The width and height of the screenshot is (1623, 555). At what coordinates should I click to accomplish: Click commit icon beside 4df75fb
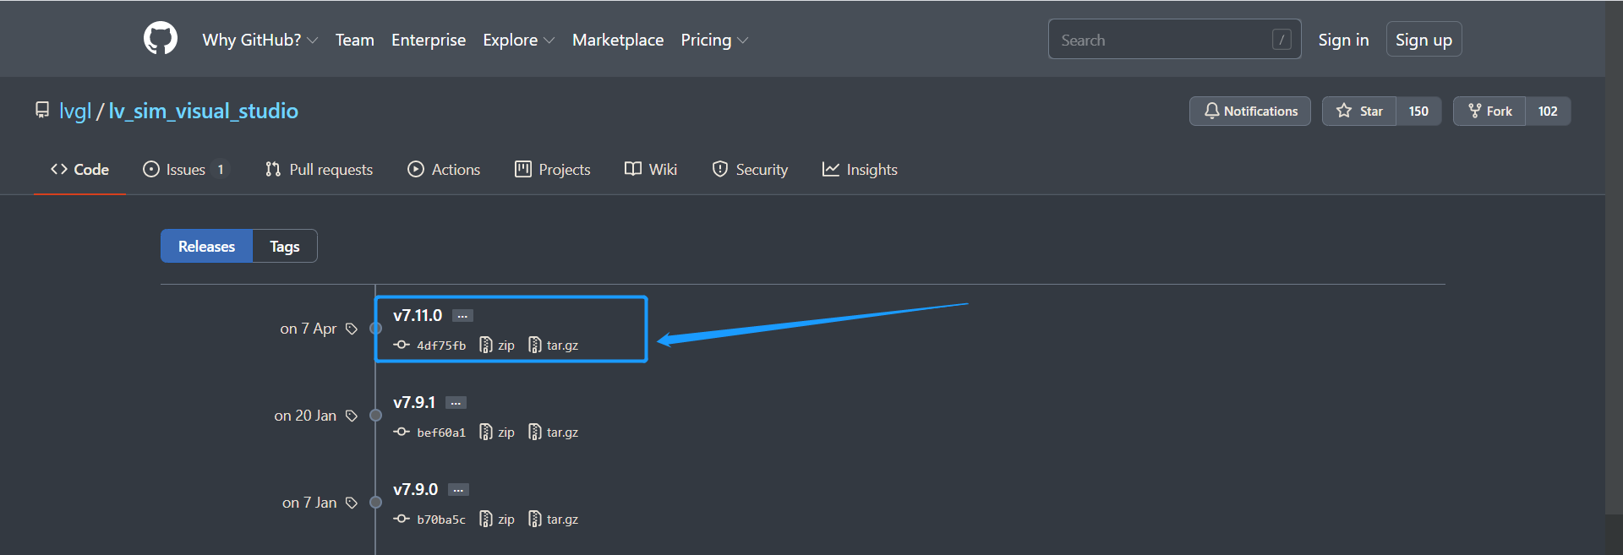pos(402,345)
